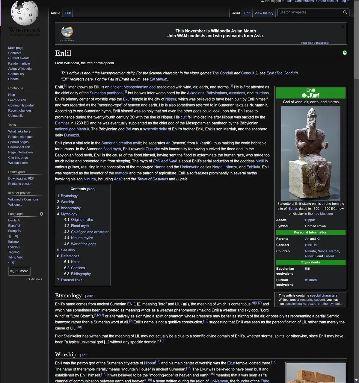Open Ur-Nammu link in Worship
Screen dimensions: 359x383
(219, 381)
